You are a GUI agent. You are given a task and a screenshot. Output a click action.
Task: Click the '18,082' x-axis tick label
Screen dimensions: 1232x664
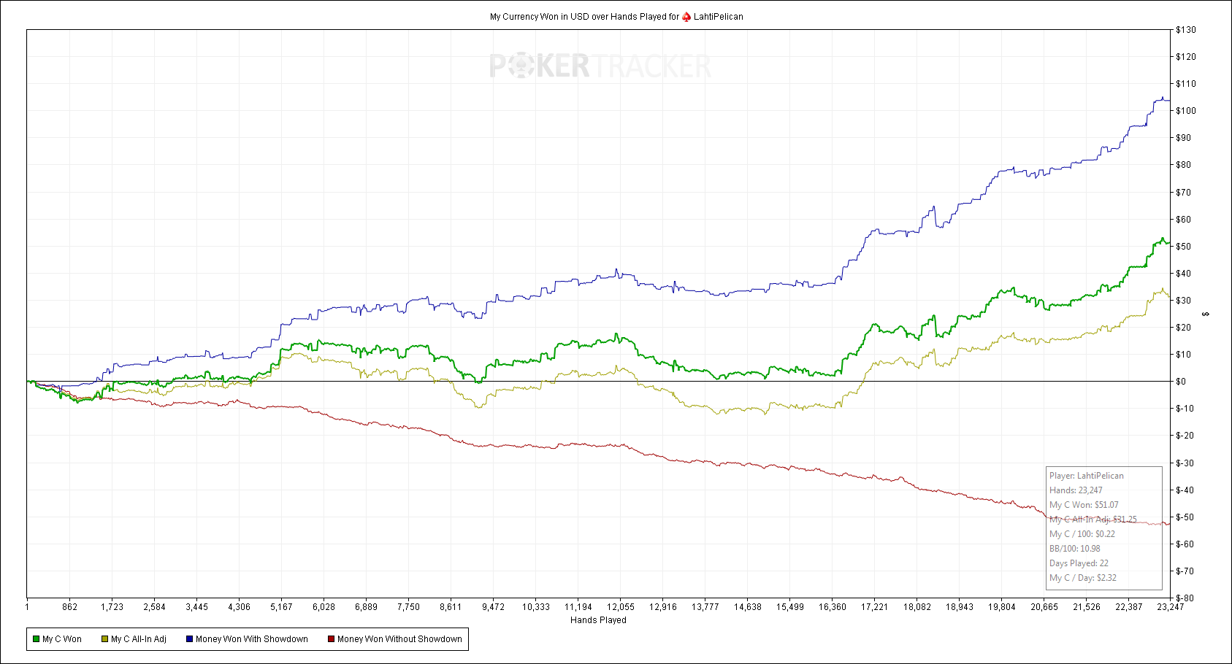pyautogui.click(x=917, y=607)
